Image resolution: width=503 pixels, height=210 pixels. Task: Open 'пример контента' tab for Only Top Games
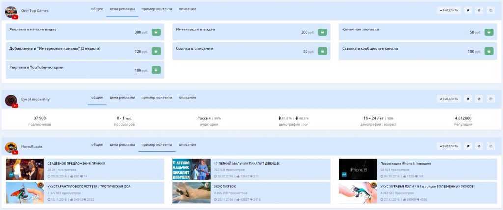coord(157,9)
